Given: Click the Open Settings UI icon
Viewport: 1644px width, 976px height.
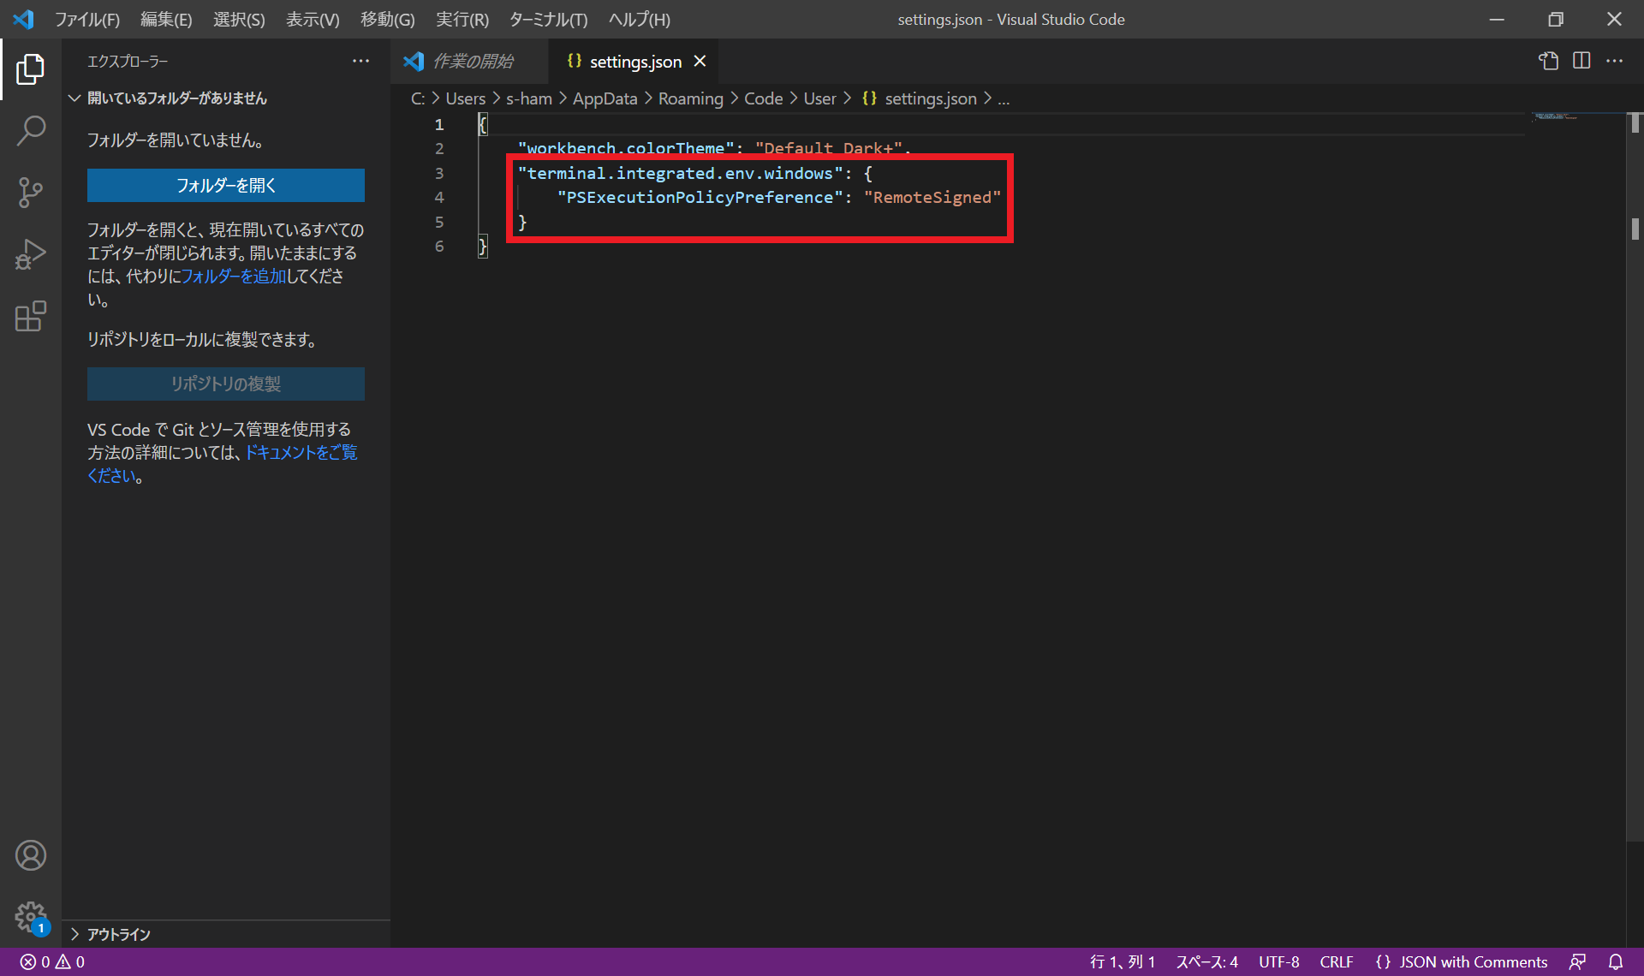Looking at the screenshot, I should pyautogui.click(x=1548, y=61).
